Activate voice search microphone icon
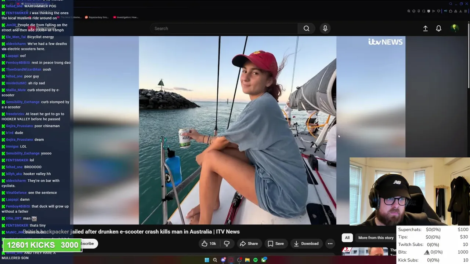The image size is (470, 264). coord(325,28)
